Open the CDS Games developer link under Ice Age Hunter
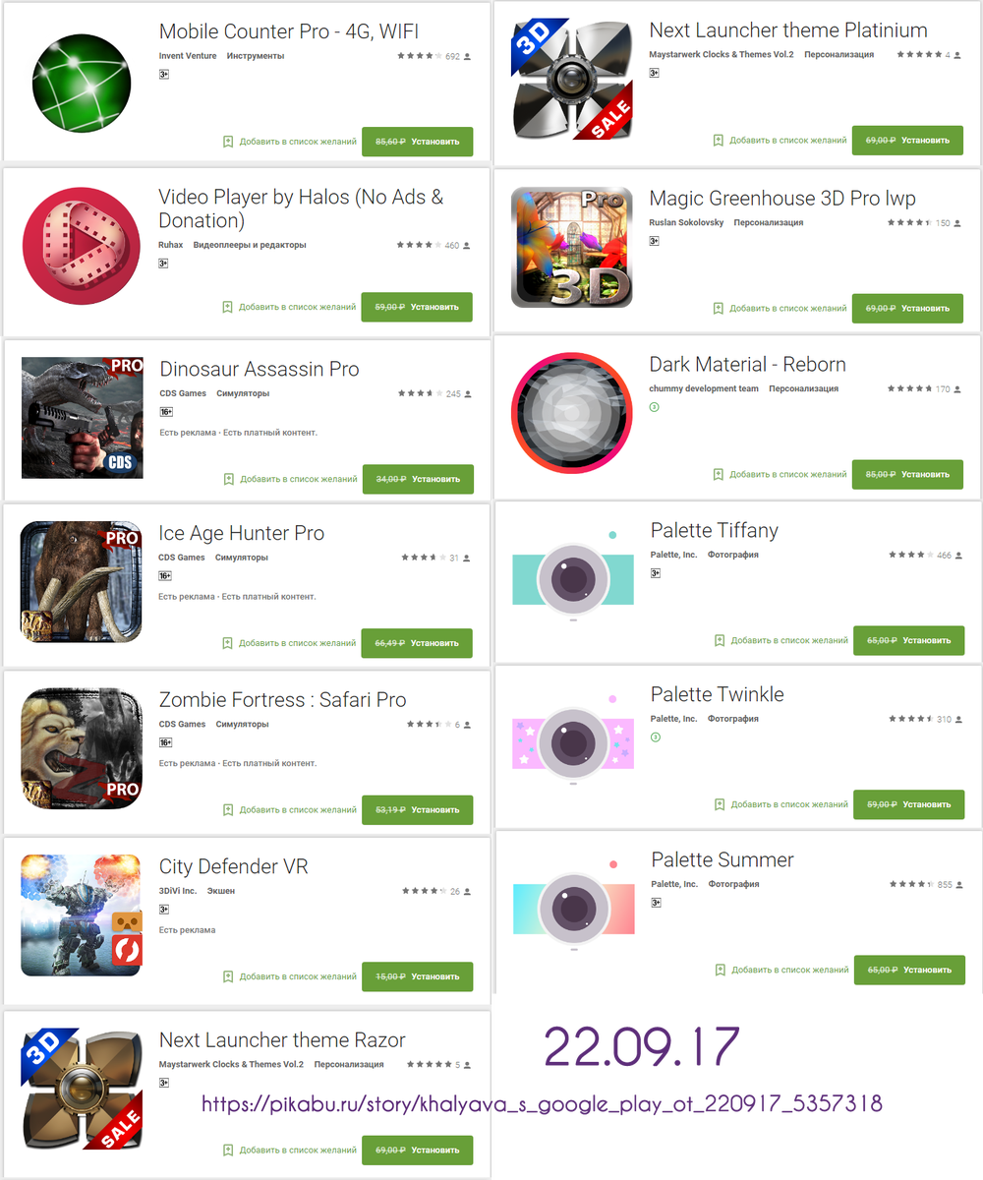 pyautogui.click(x=182, y=558)
